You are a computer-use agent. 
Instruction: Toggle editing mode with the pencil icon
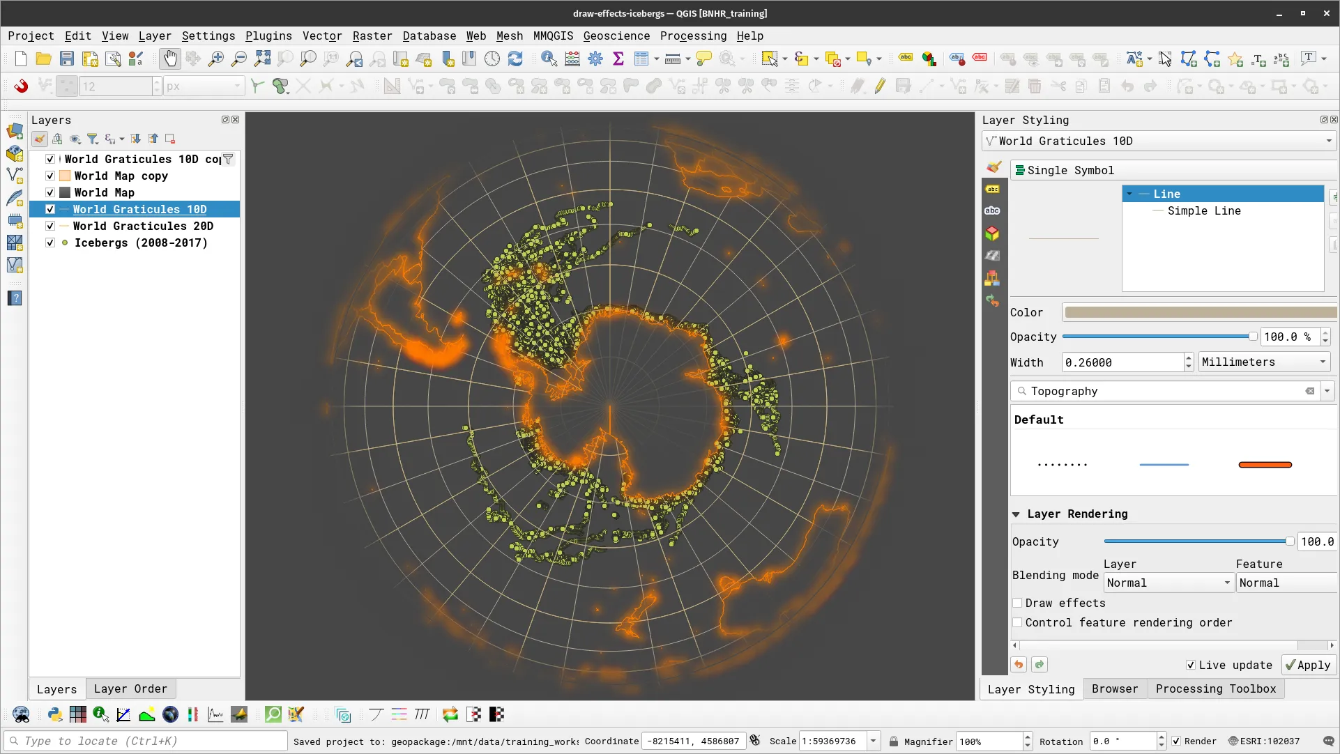(x=880, y=86)
